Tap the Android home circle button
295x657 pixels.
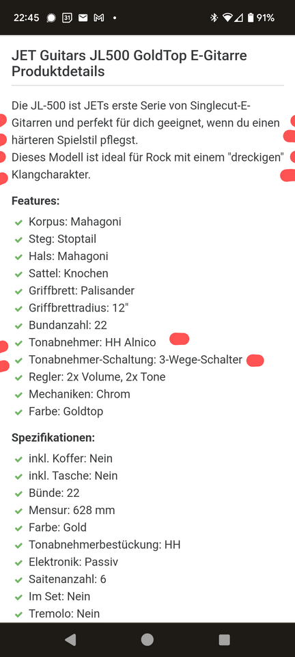tap(147, 639)
